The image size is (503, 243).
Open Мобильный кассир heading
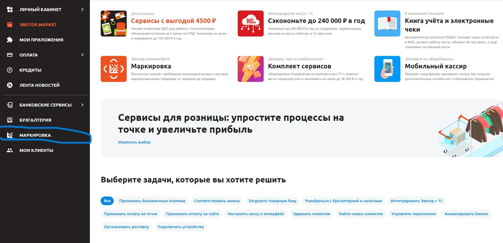(436, 66)
